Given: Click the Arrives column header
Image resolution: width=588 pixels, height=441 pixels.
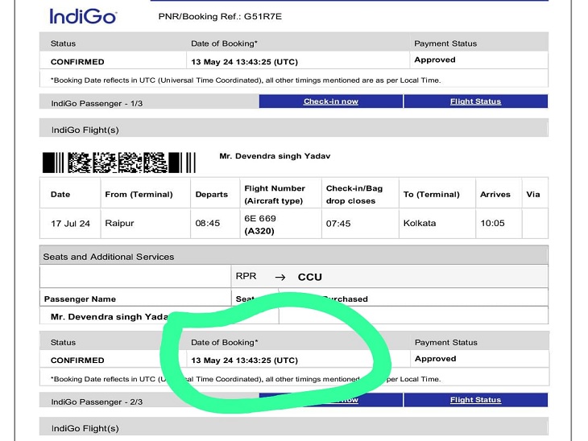Looking at the screenshot, I should click(x=495, y=195).
